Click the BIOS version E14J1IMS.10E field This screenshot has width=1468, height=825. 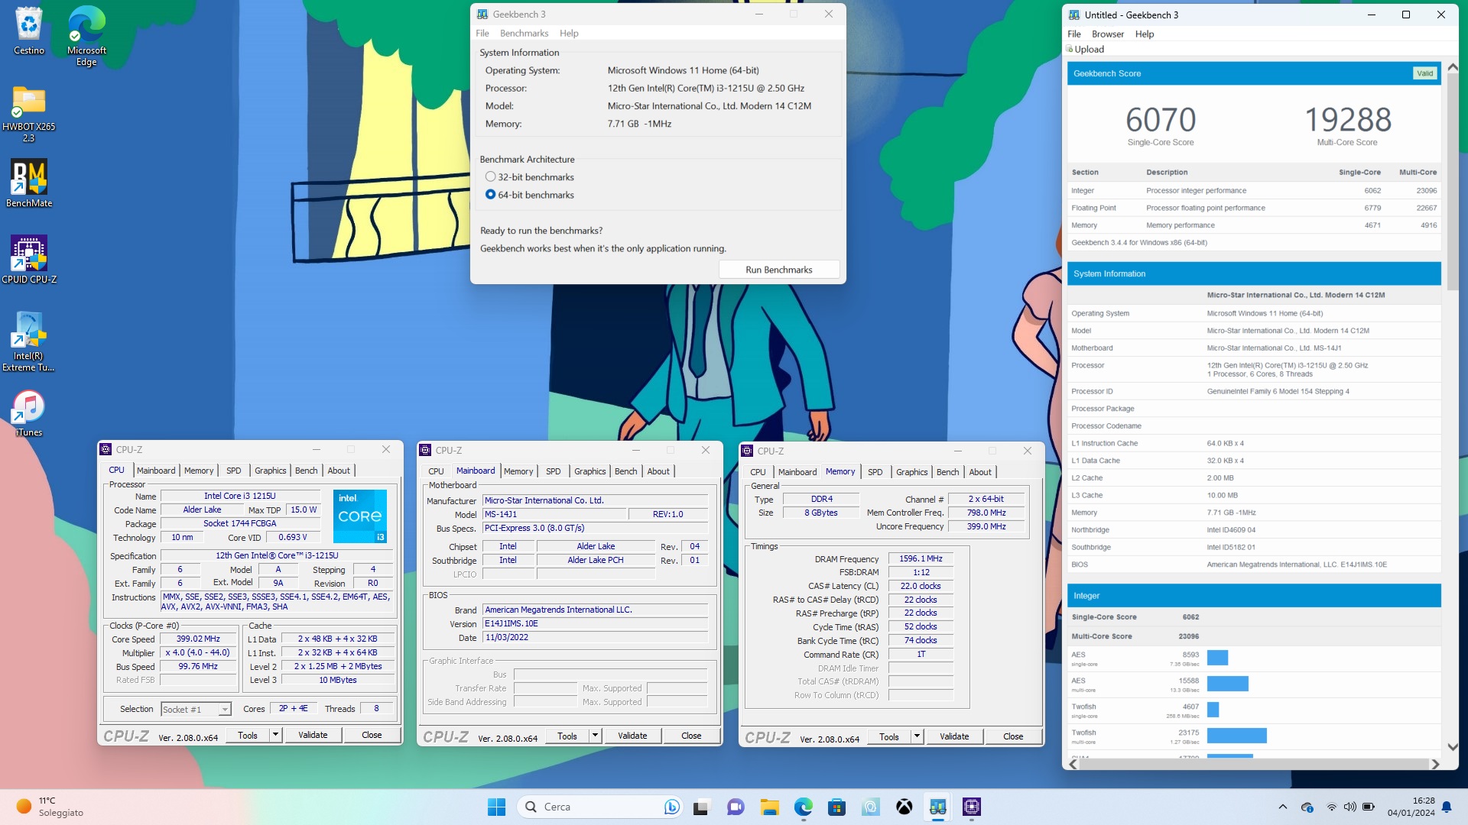(x=595, y=623)
